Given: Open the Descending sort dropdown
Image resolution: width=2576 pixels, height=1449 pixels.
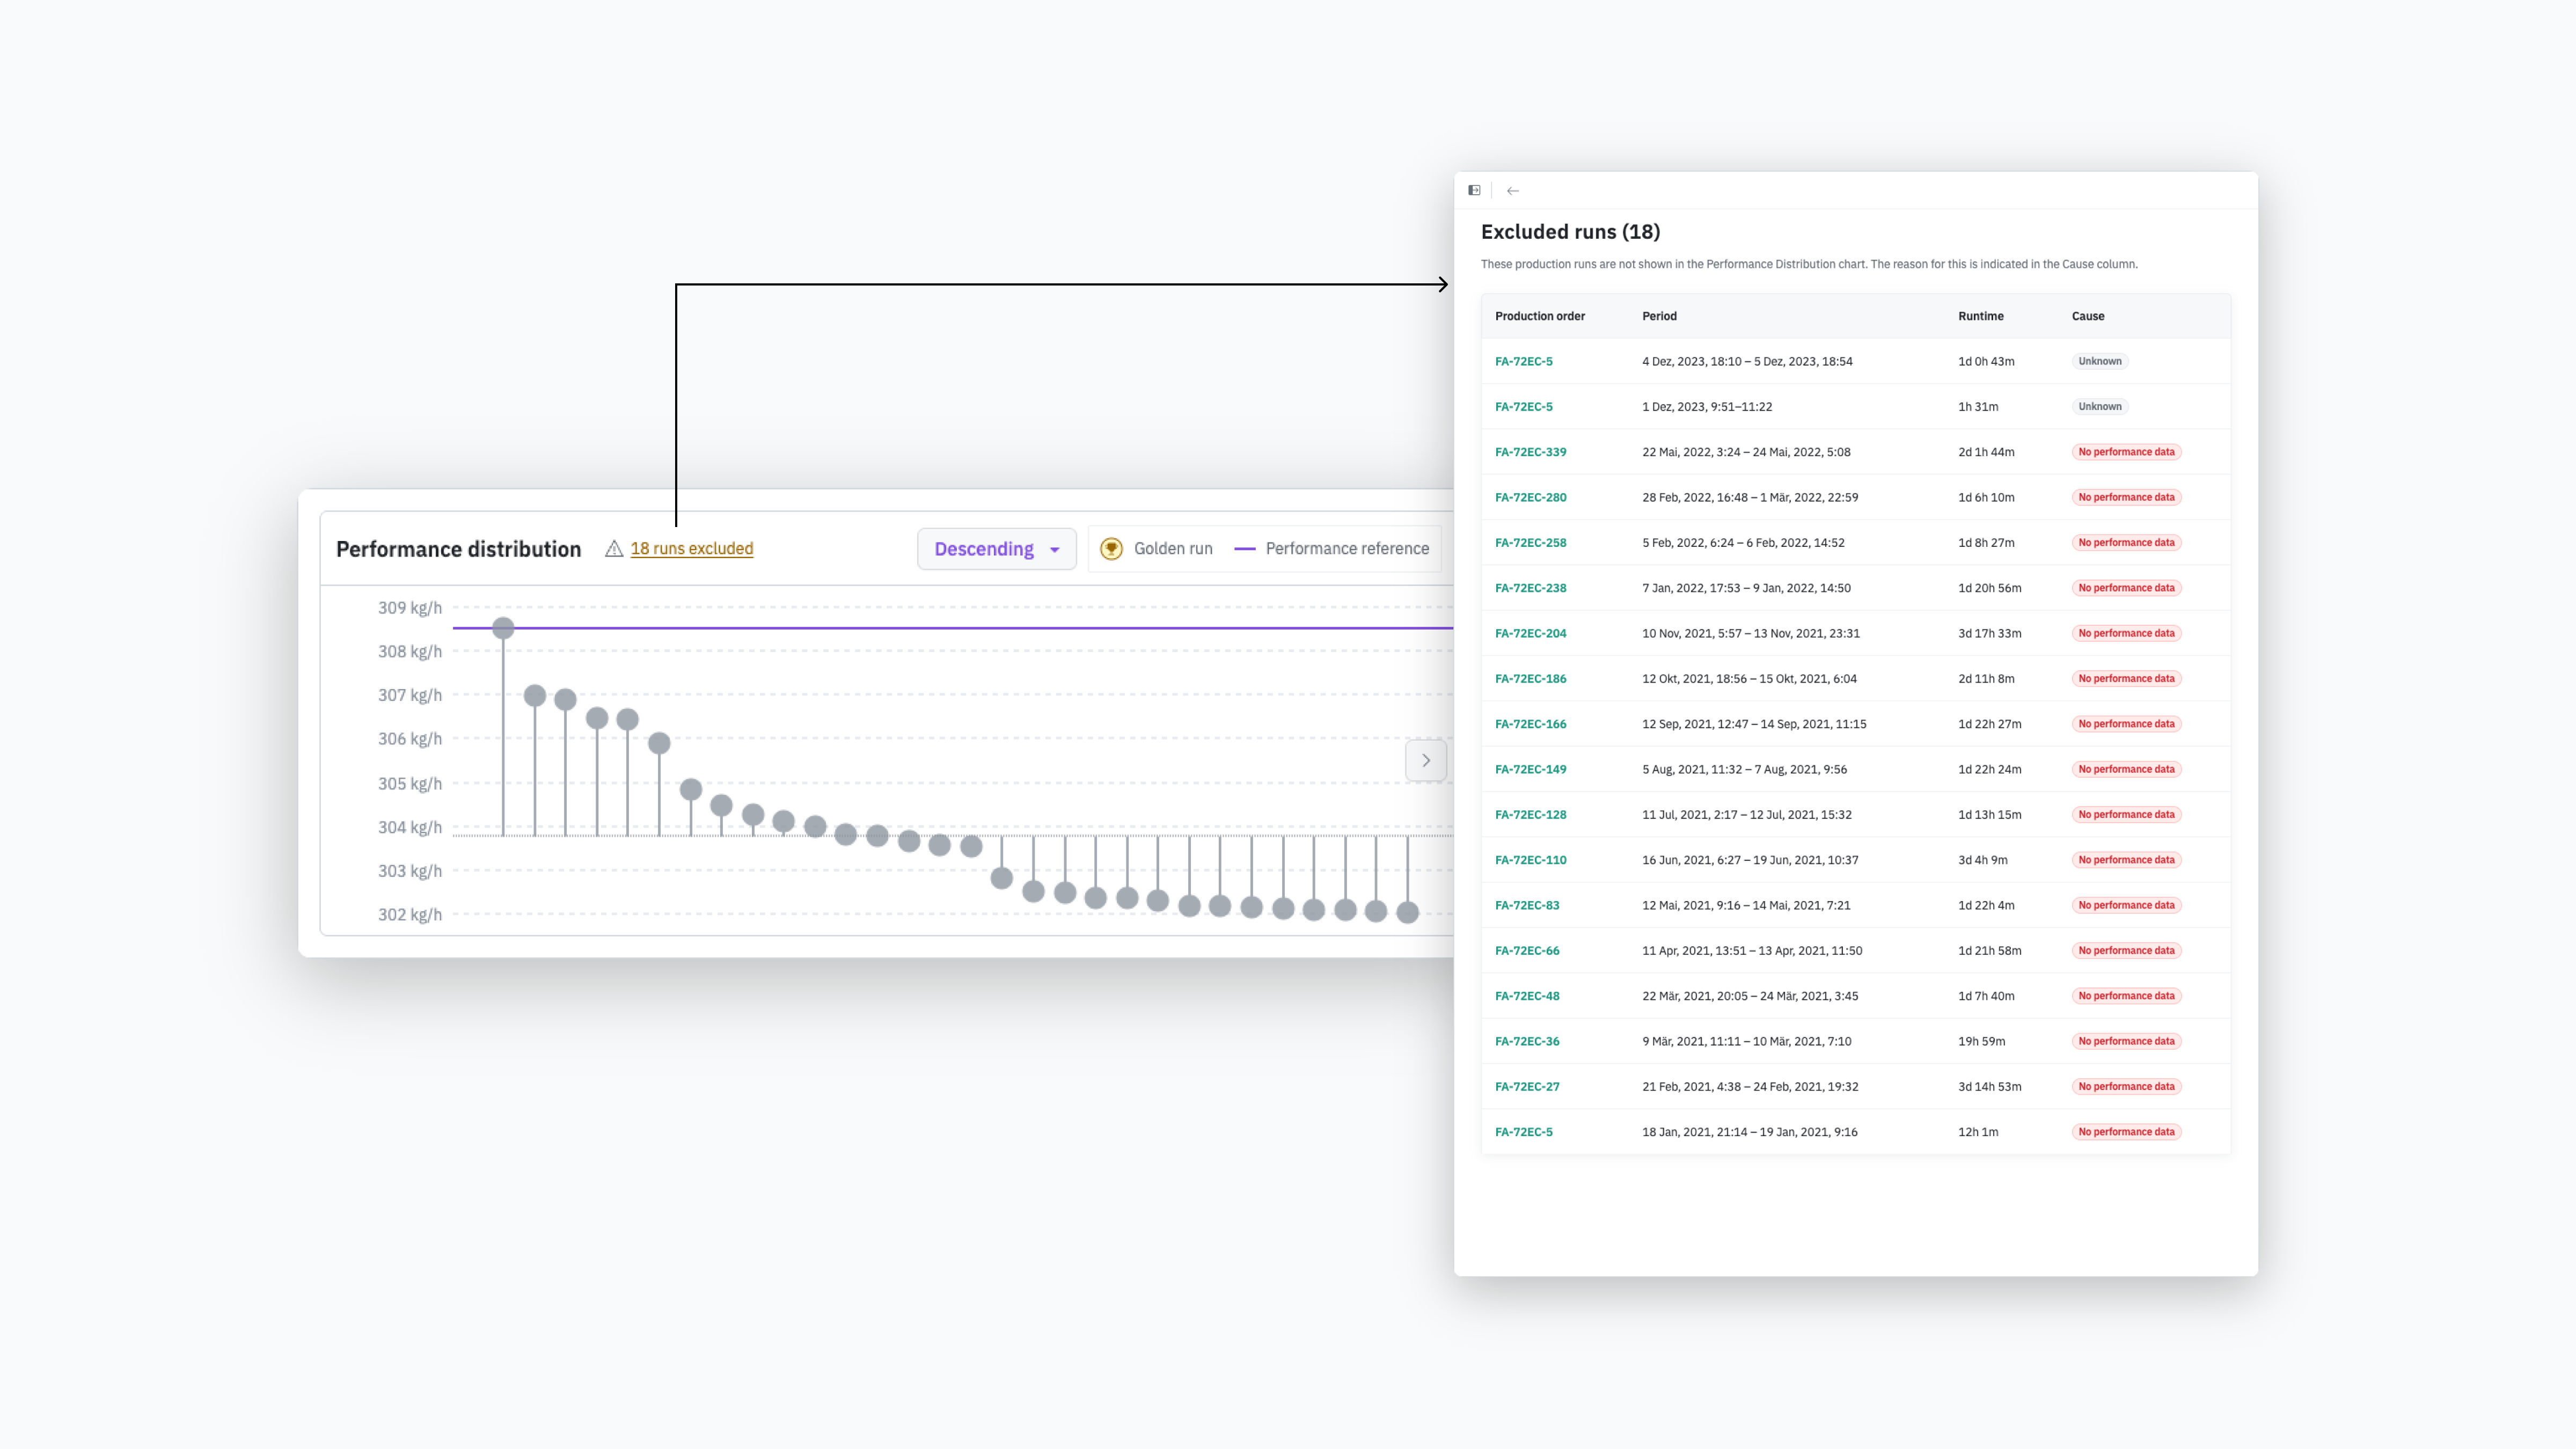Looking at the screenshot, I should point(996,548).
